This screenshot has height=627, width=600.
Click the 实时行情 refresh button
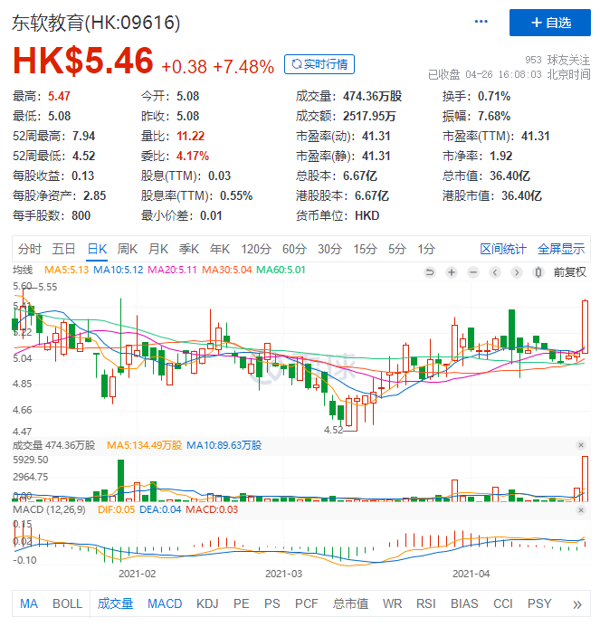tap(319, 64)
